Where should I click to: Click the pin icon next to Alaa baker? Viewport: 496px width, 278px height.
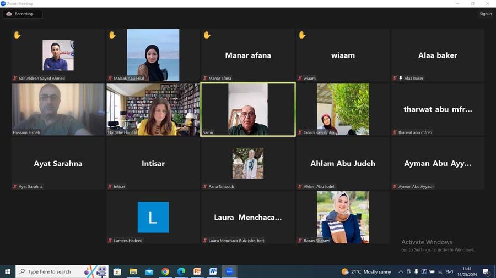(x=401, y=79)
